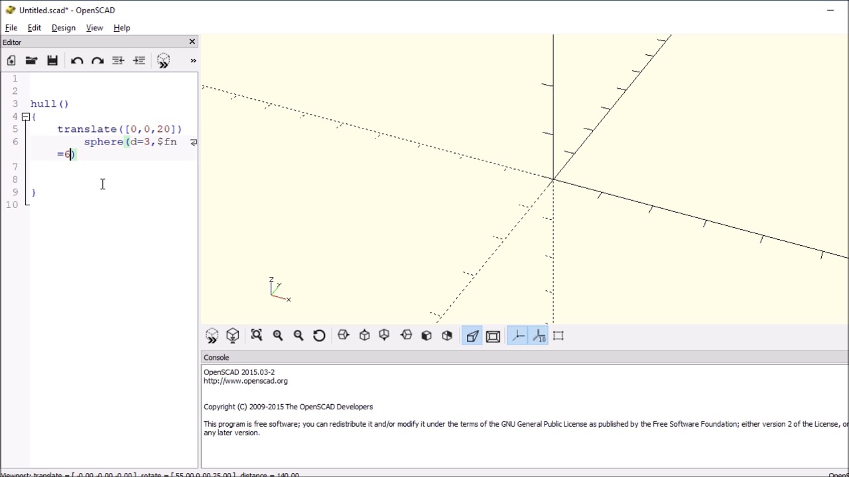
Task: Render the model from the viewer toolbar
Action: (233, 336)
